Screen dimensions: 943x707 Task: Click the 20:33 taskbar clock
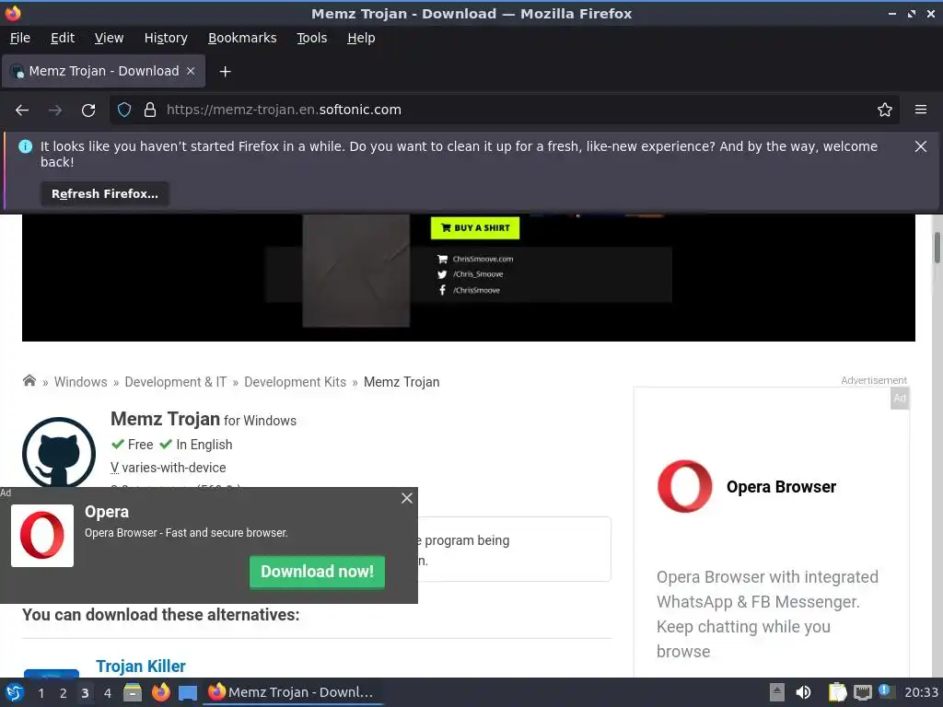(921, 692)
